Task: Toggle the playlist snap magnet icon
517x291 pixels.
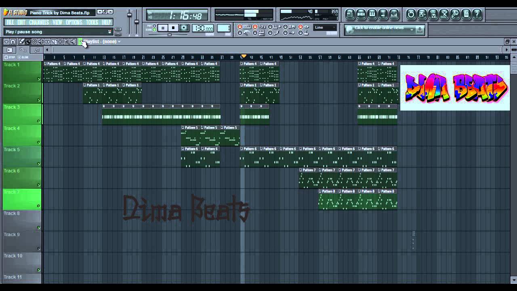Action: coord(13,42)
